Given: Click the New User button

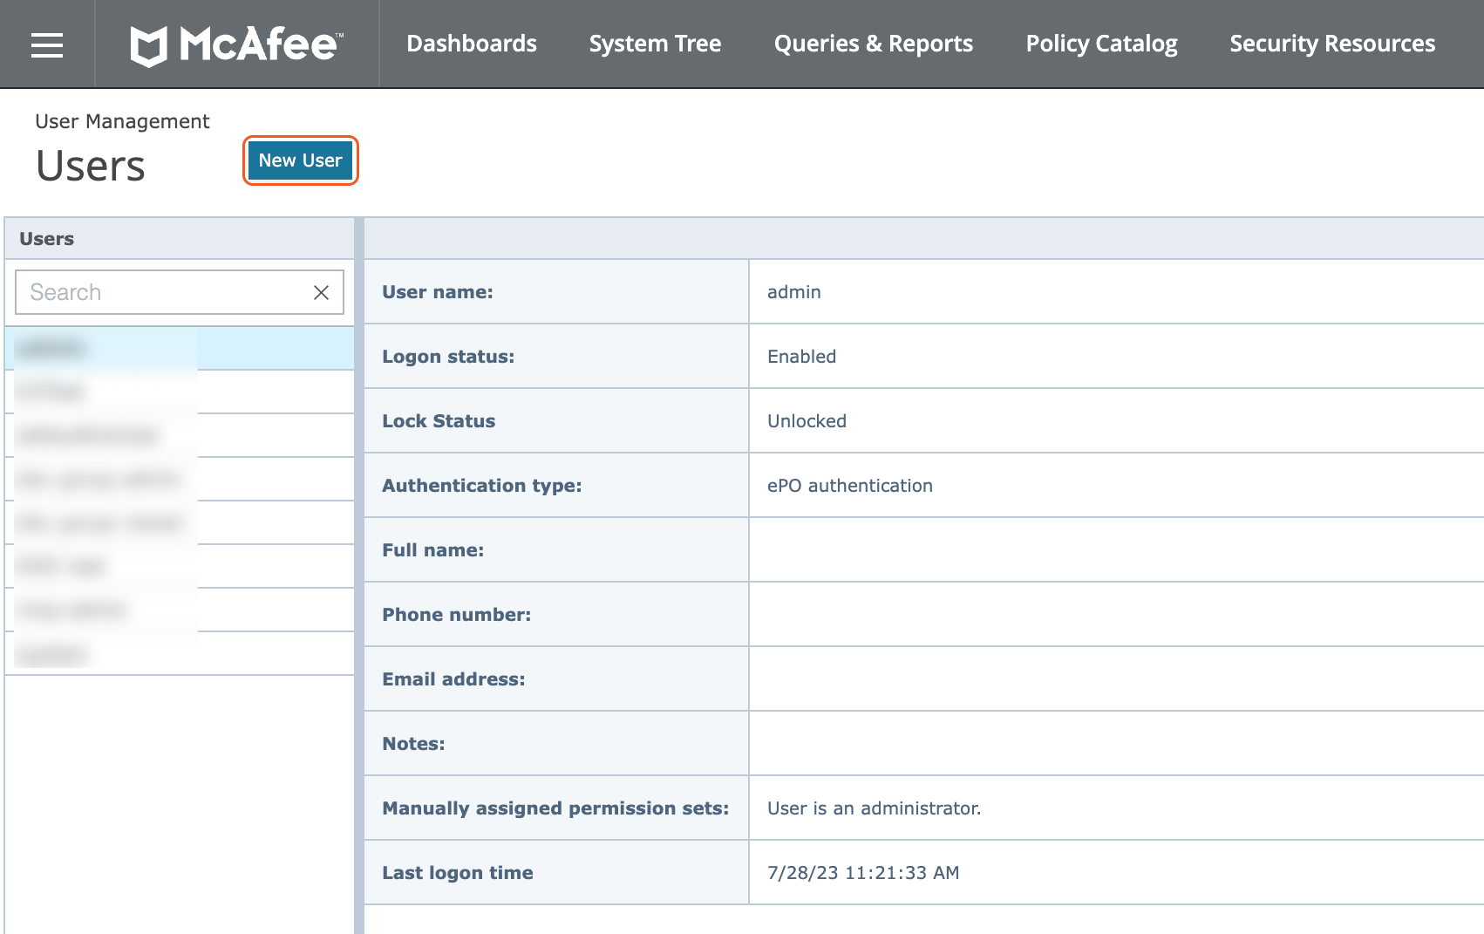Looking at the screenshot, I should (x=300, y=160).
